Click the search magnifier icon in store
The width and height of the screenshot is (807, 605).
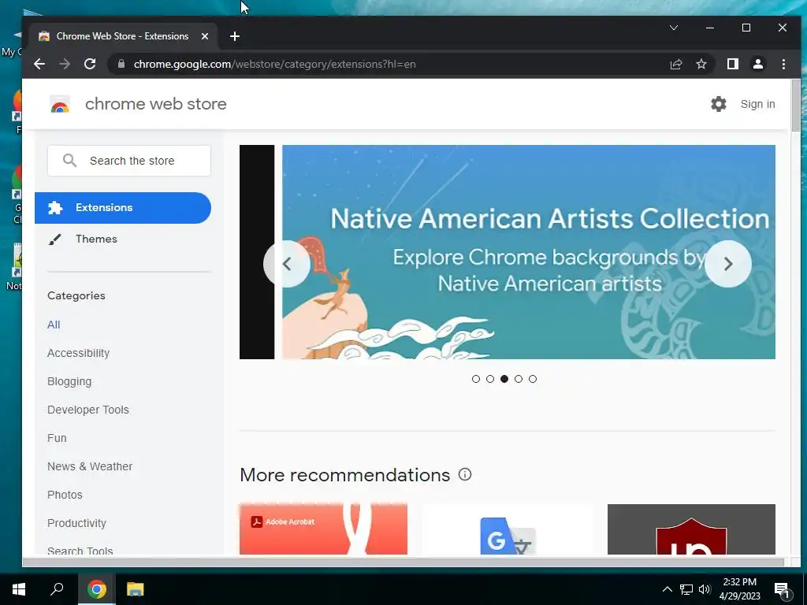(69, 161)
